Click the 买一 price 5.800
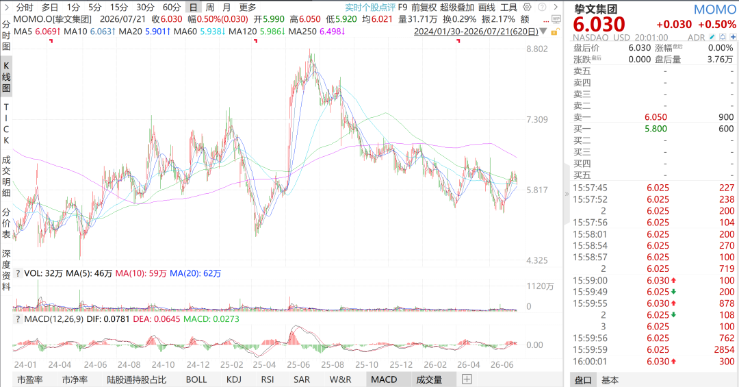Image resolution: width=739 pixels, height=387 pixels. click(656, 129)
